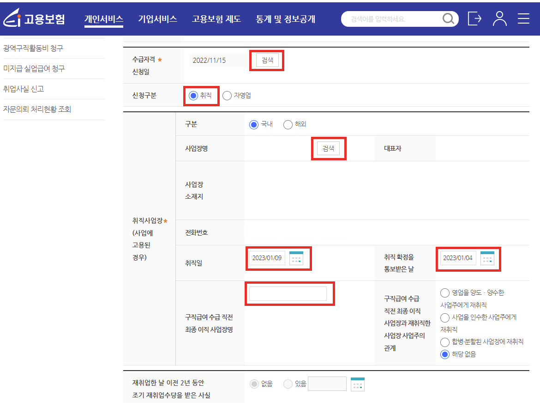Select the 자영업 radio option
This screenshot has width=540, height=414.
(x=227, y=96)
